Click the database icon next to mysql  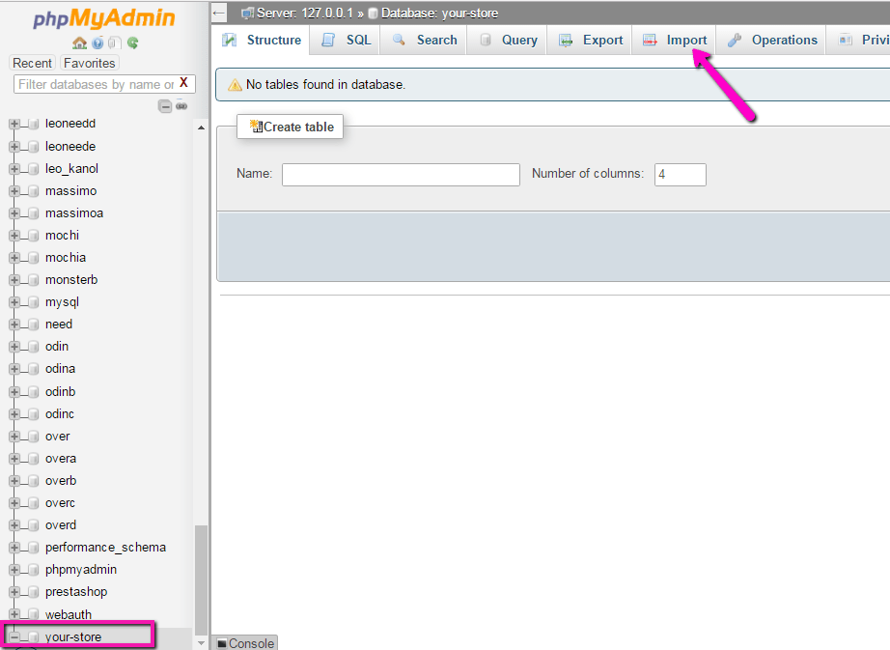click(32, 302)
